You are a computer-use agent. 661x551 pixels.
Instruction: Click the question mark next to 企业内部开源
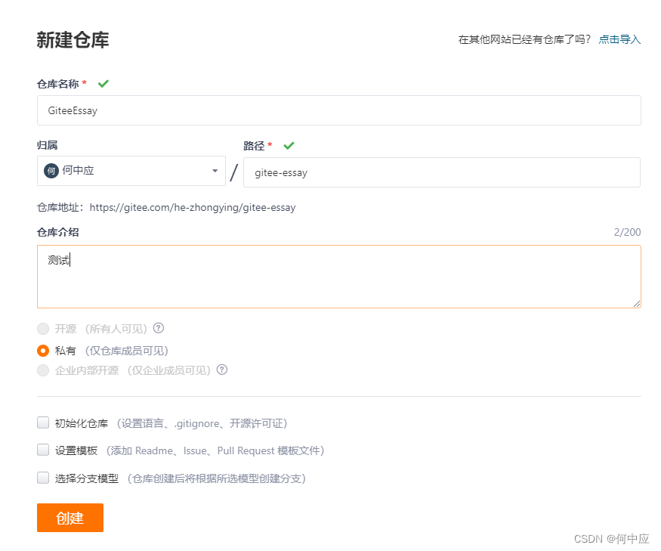[224, 370]
